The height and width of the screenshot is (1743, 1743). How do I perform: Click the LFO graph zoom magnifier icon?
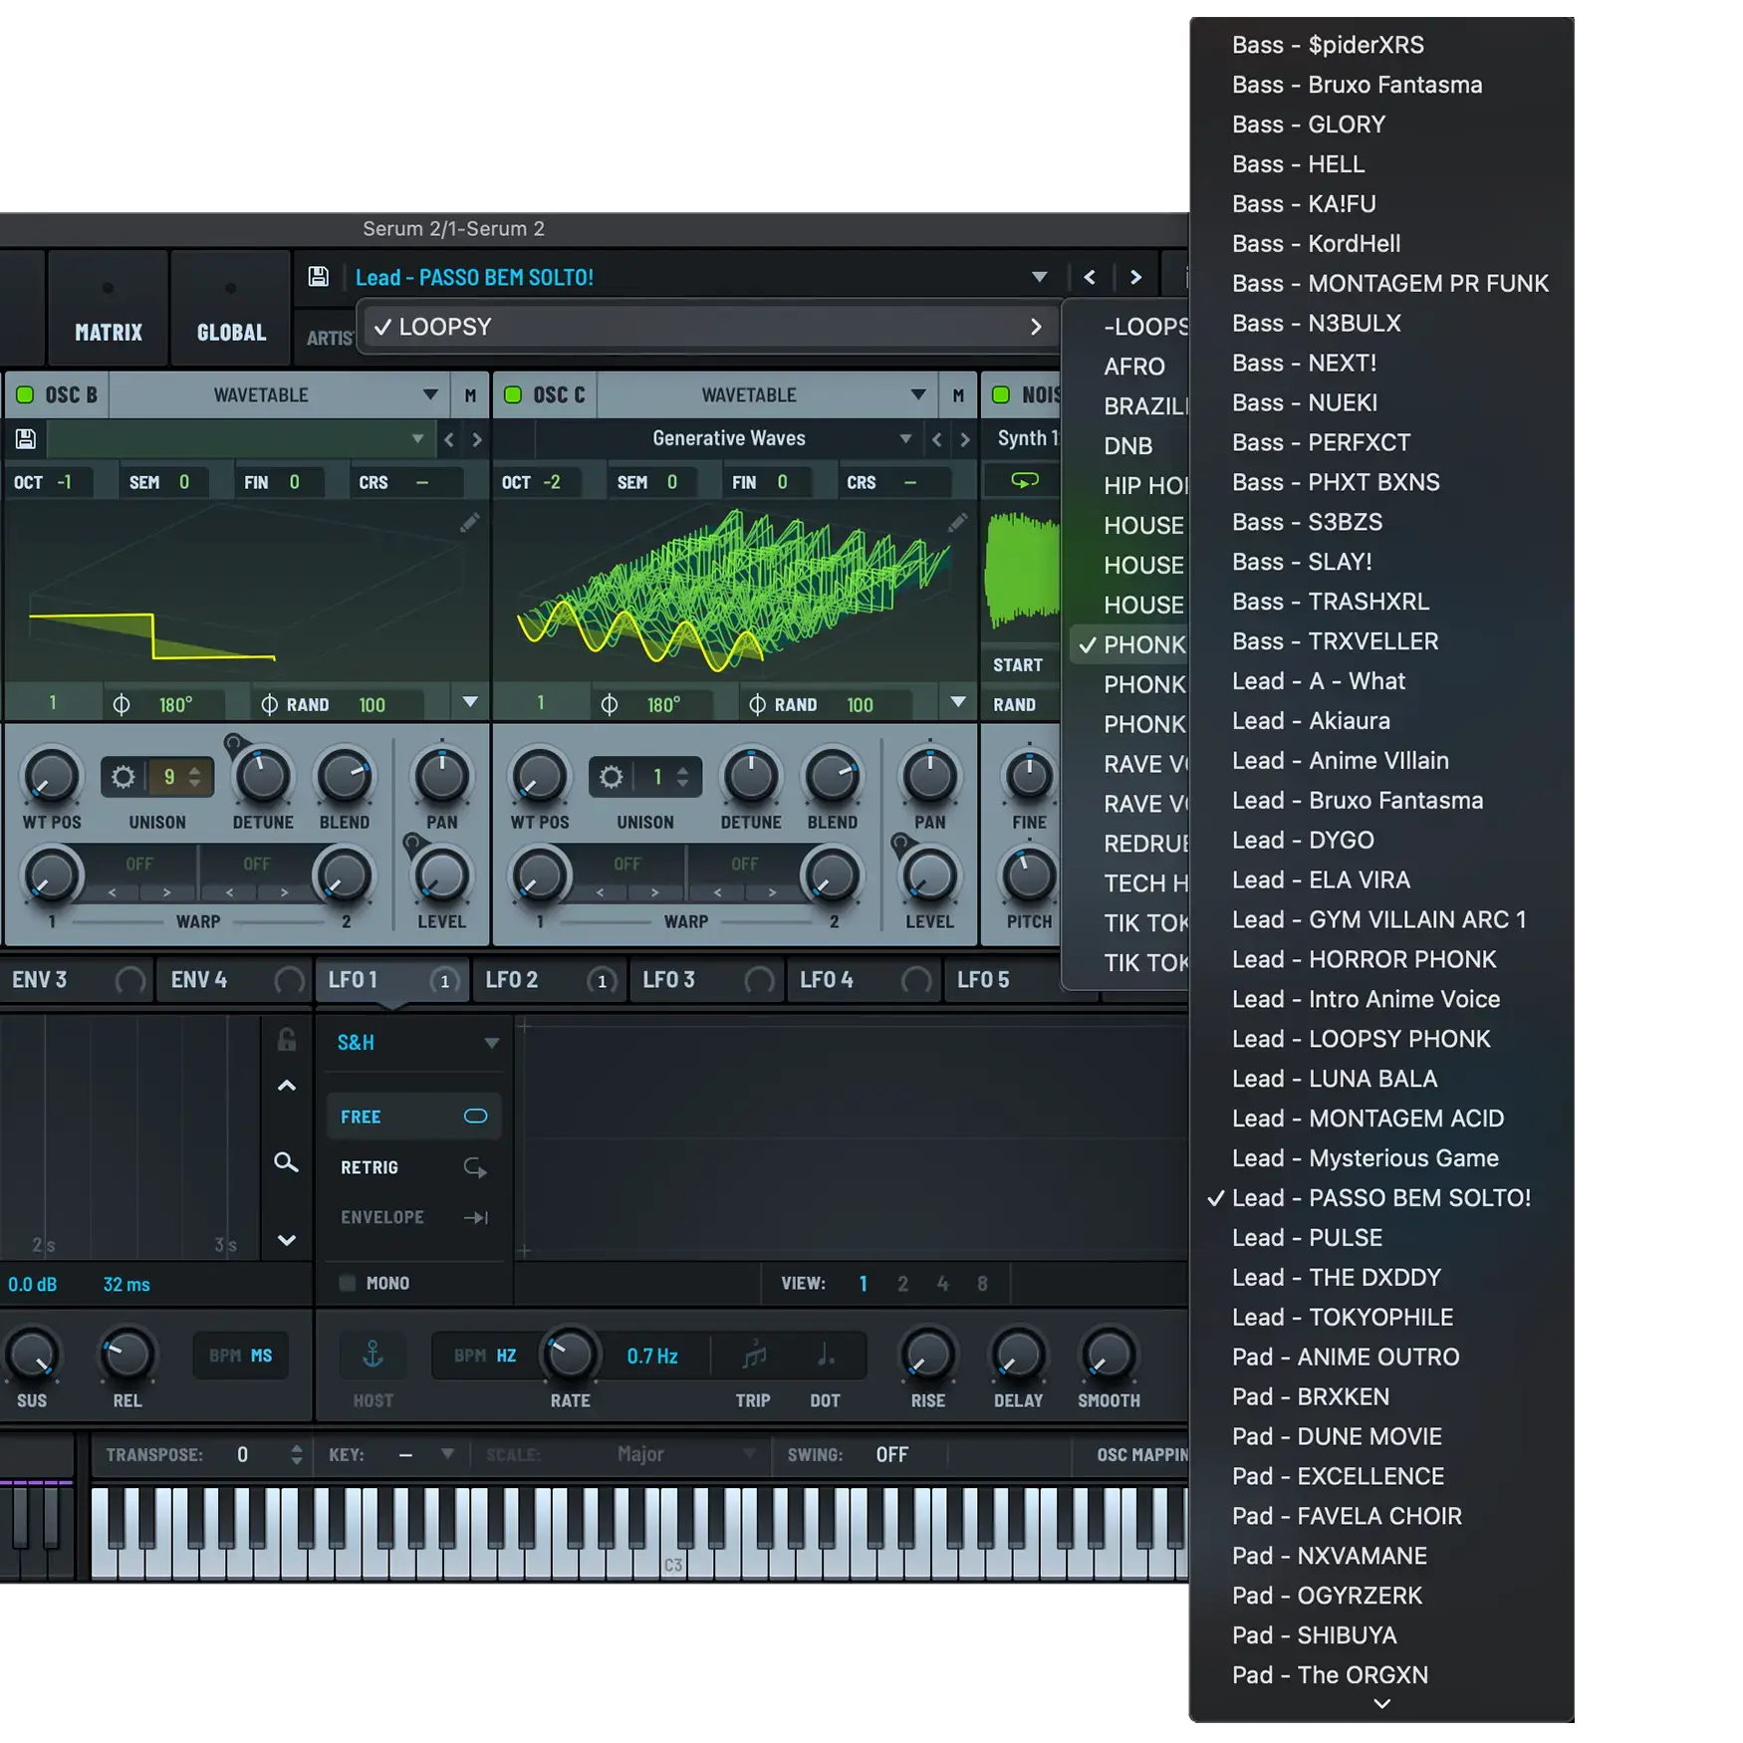pyautogui.click(x=286, y=1162)
